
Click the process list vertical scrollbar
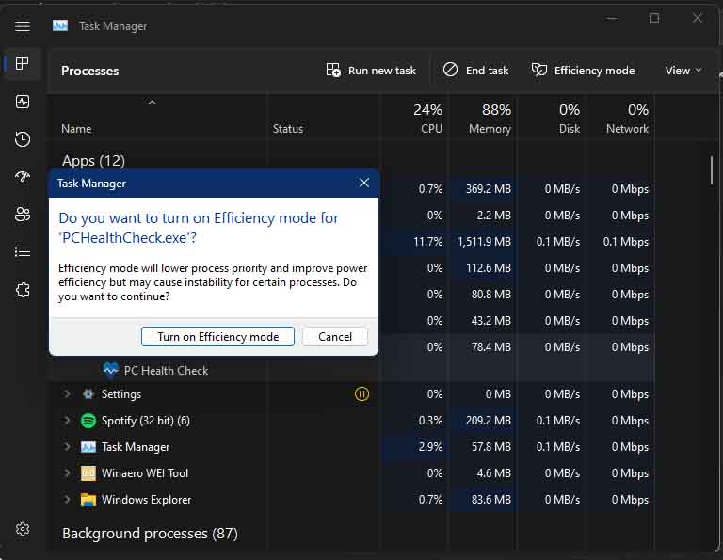(x=712, y=170)
